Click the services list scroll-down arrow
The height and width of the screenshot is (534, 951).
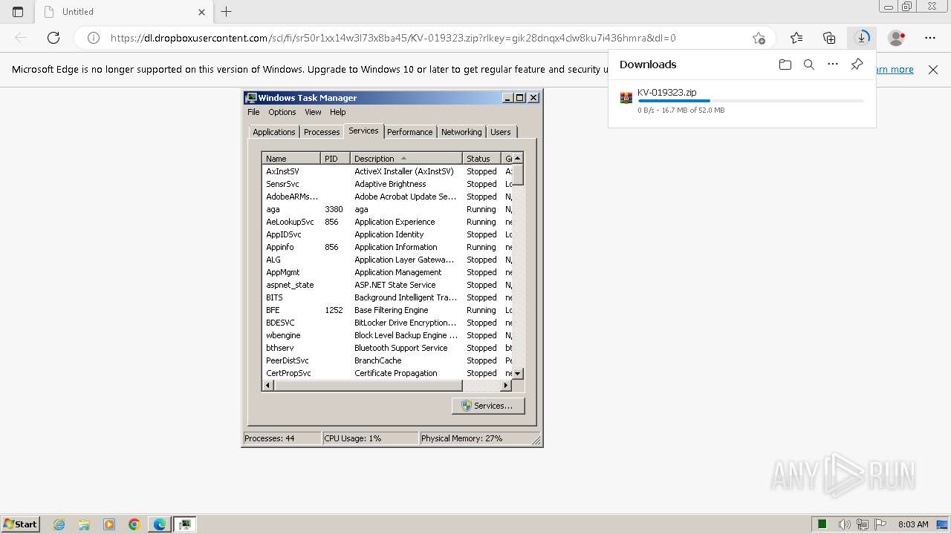coord(518,374)
